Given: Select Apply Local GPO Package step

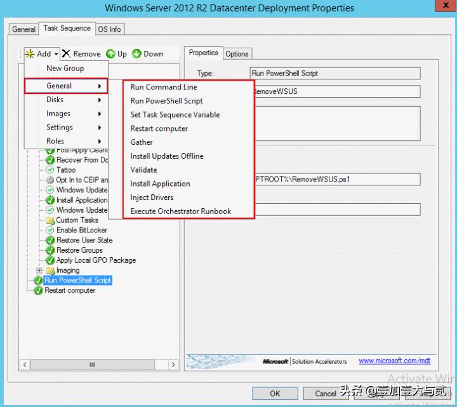Looking at the screenshot, I should pyautogui.click(x=96, y=260).
